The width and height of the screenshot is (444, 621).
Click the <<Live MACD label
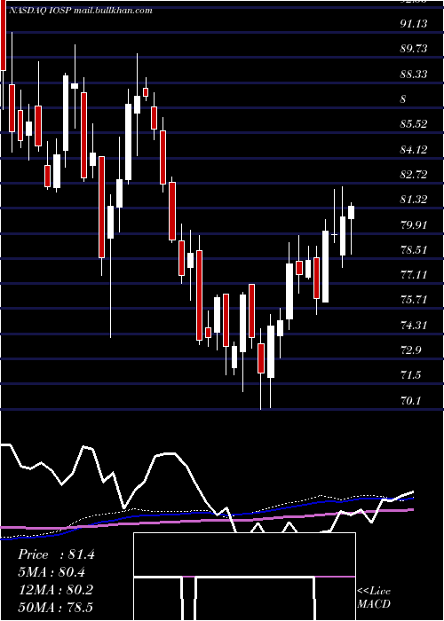tap(374, 597)
